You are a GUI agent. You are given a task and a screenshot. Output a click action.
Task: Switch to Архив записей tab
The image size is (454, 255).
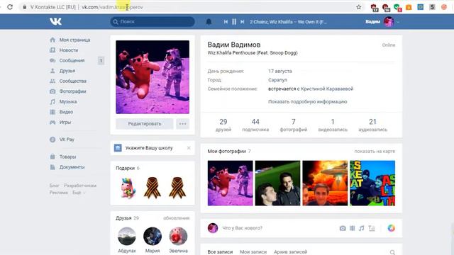290,252
